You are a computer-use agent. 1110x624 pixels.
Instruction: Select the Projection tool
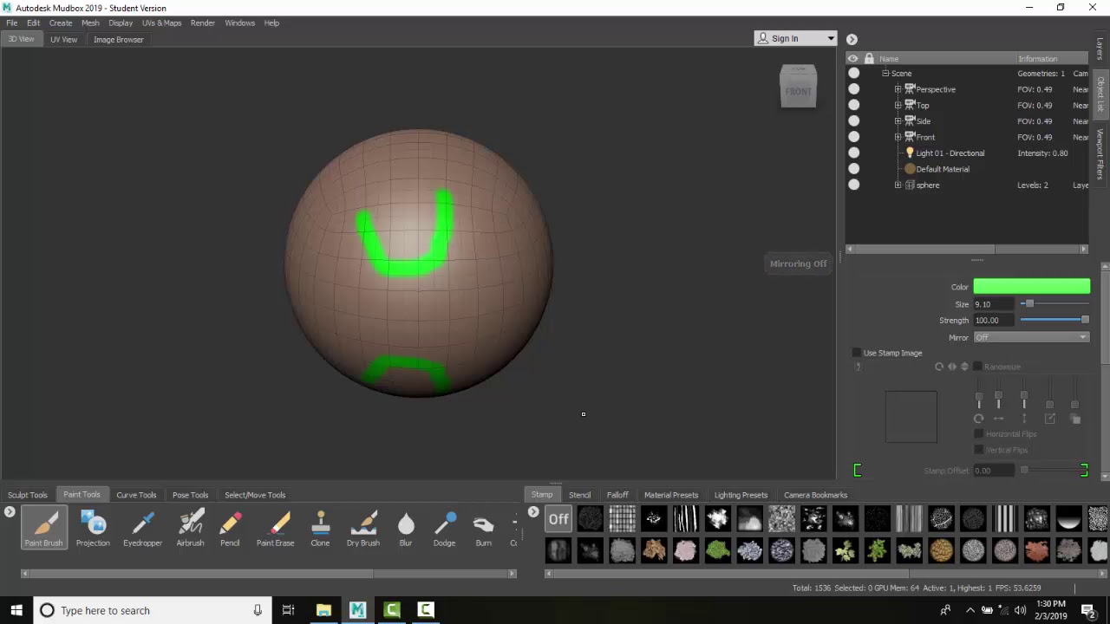tap(93, 528)
